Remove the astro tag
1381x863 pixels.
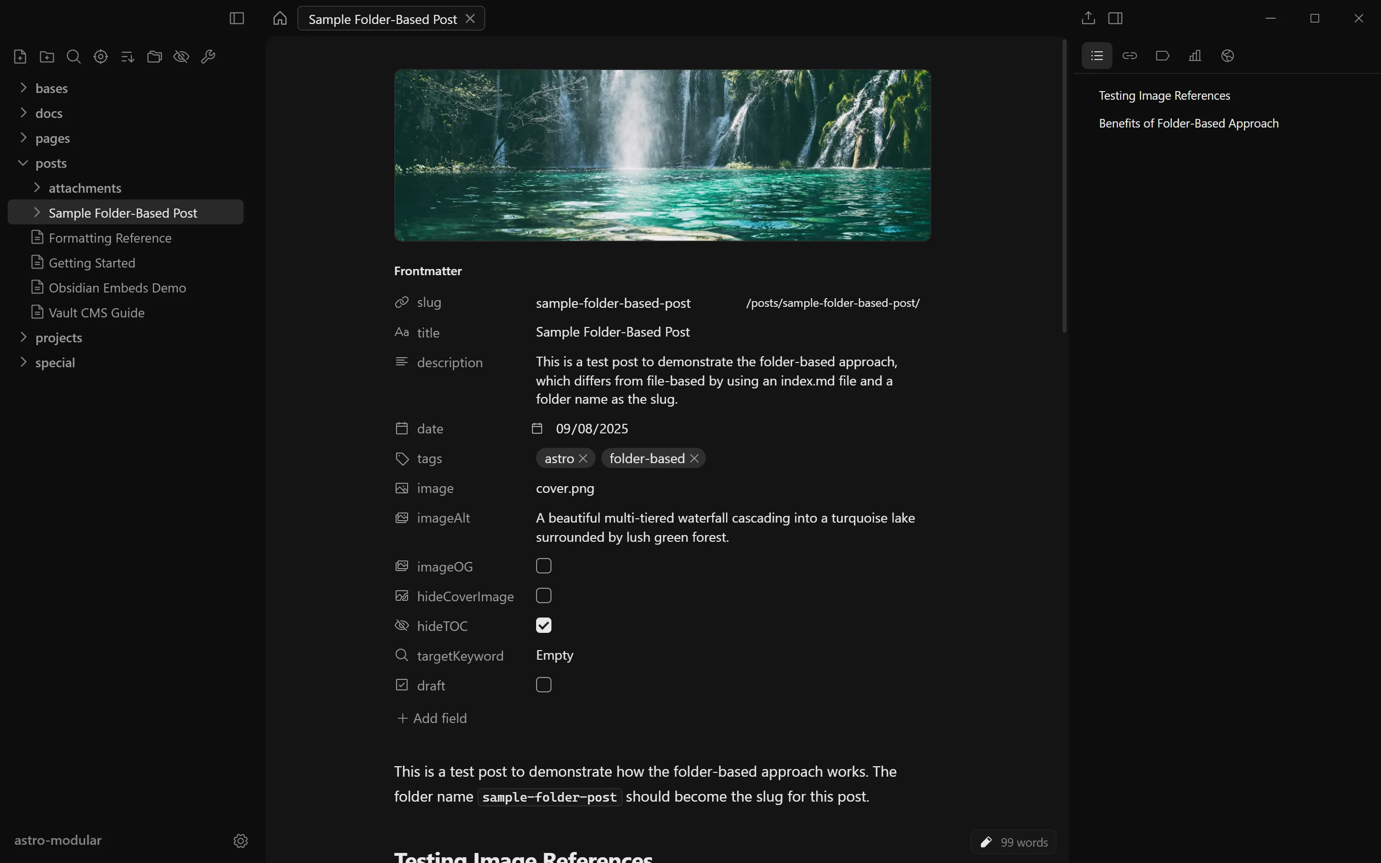point(583,458)
